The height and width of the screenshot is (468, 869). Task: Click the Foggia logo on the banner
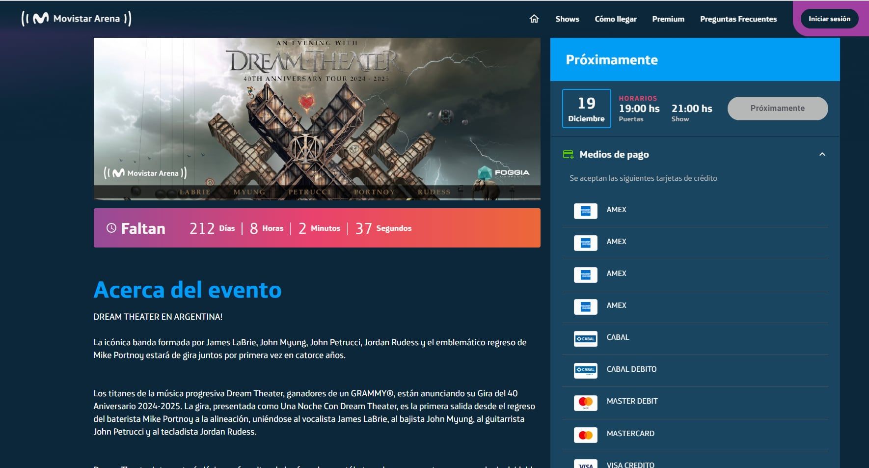504,173
